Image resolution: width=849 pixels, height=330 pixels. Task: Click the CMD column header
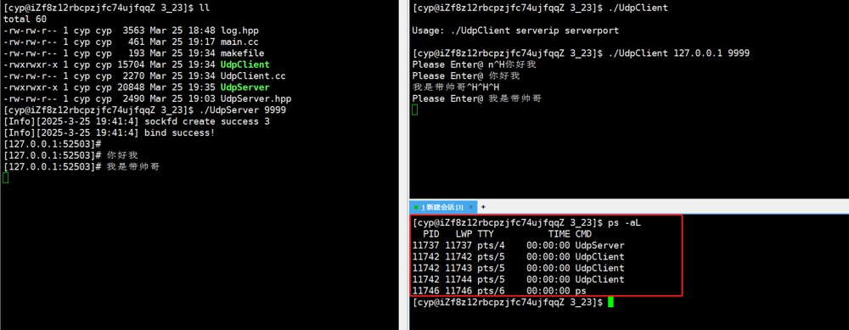click(x=584, y=233)
